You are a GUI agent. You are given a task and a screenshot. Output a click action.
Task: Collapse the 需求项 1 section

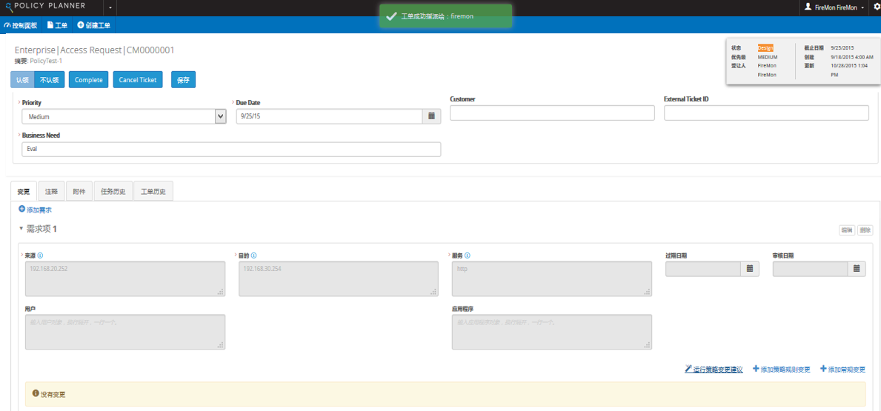(x=21, y=229)
